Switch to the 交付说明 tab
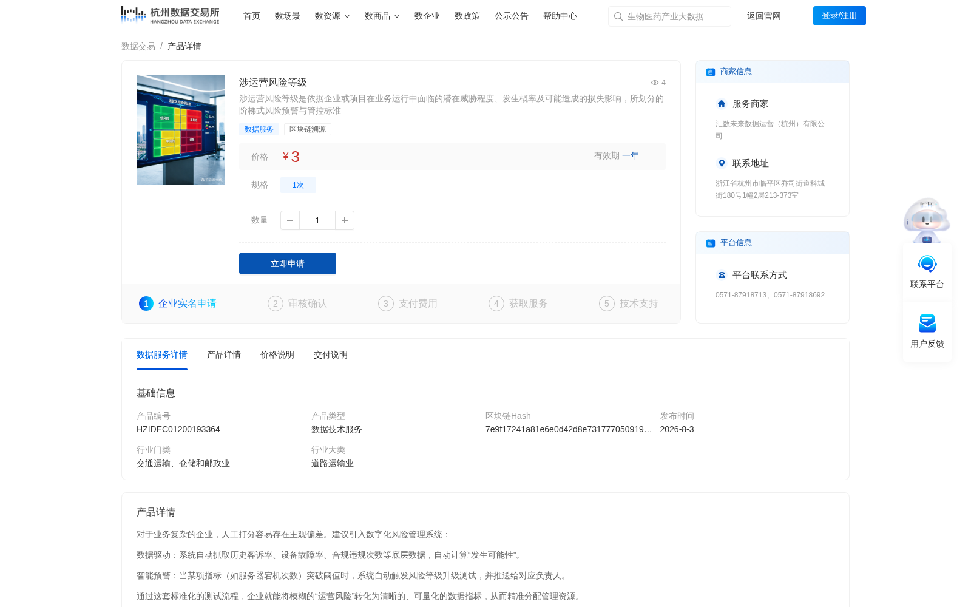Screen dimensions: 971x607 [331, 354]
